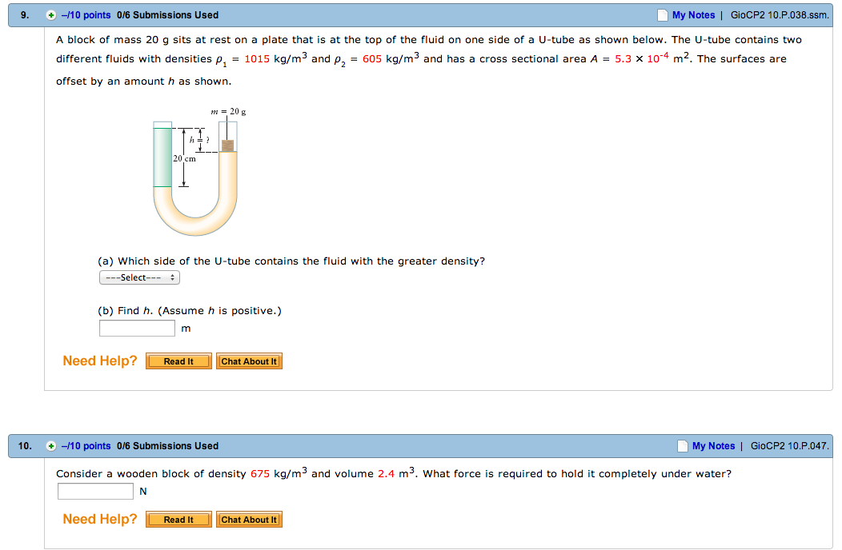The image size is (842, 550).
Task: Click the answer field for h in meters
Action: pyautogui.click(x=137, y=329)
